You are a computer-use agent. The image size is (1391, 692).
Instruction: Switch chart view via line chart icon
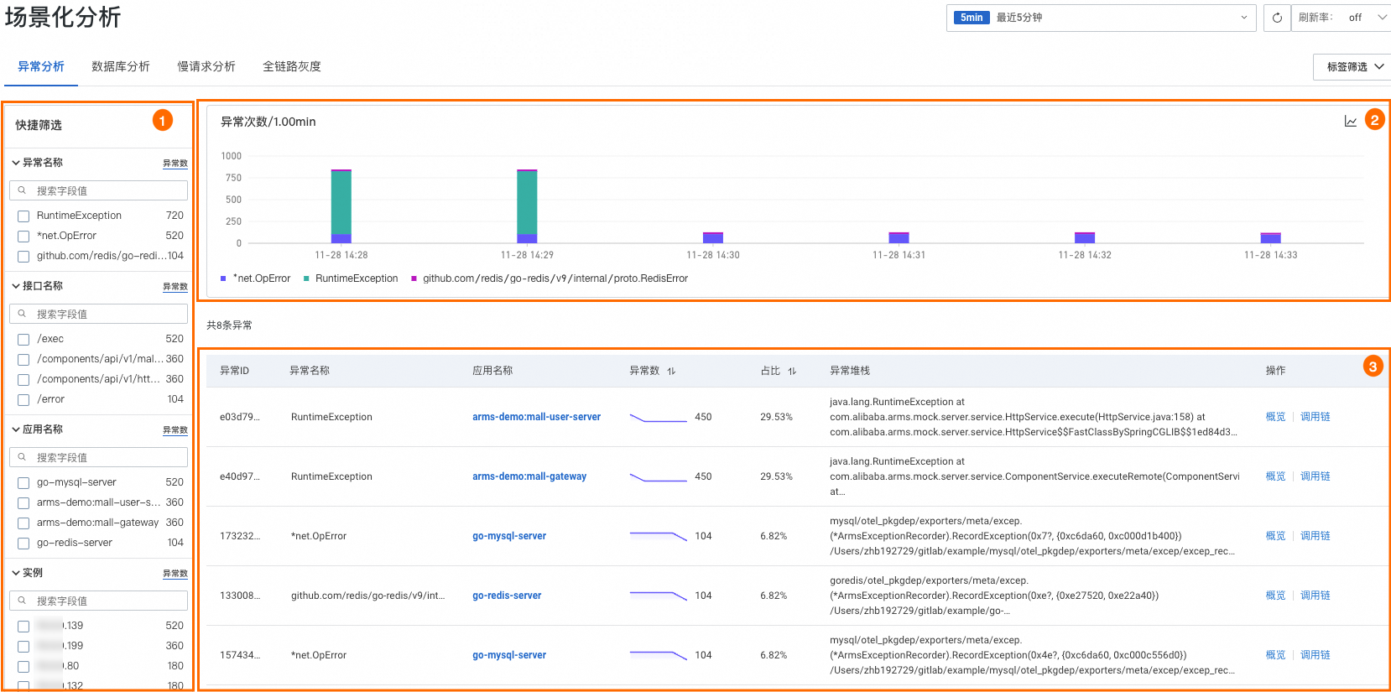coord(1351,122)
